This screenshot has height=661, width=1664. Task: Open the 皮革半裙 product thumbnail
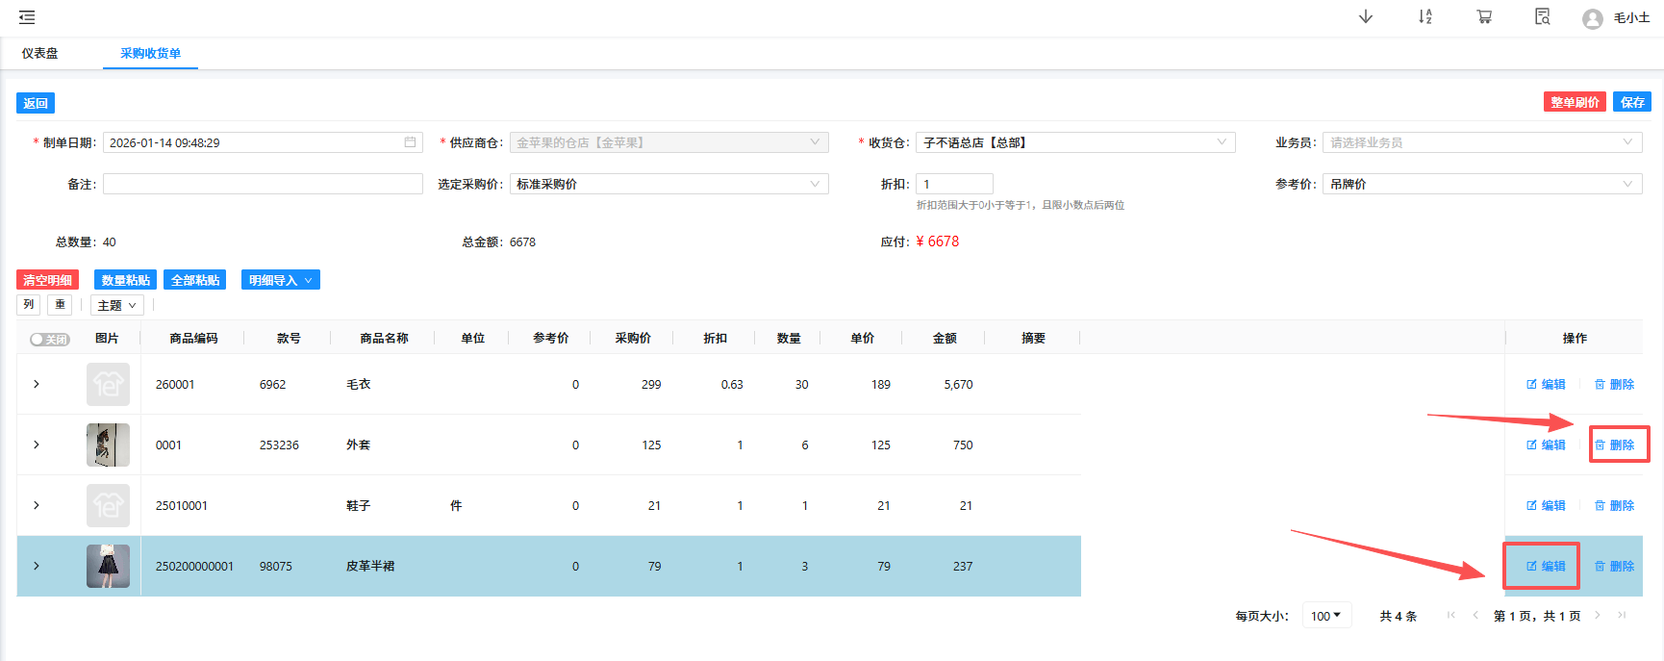click(x=108, y=566)
